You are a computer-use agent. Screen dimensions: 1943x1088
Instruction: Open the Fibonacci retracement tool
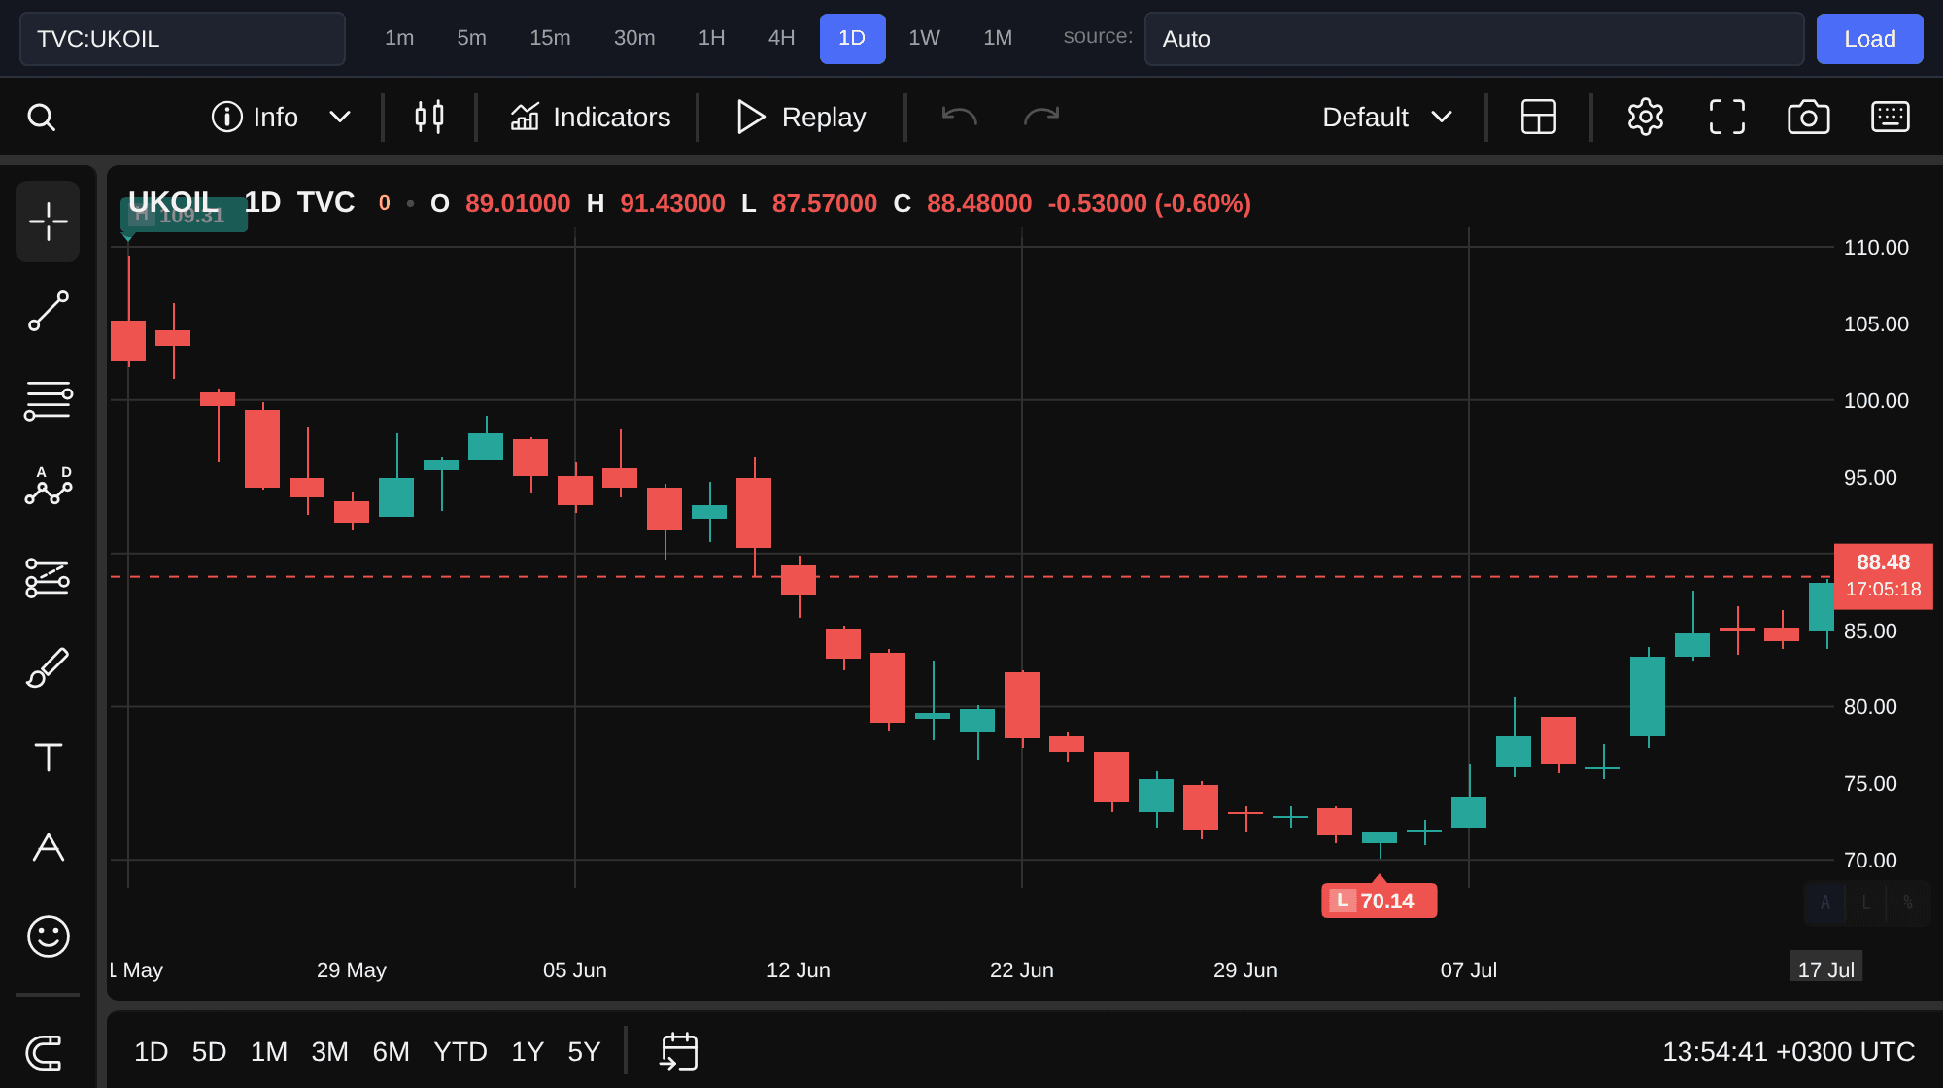click(48, 400)
